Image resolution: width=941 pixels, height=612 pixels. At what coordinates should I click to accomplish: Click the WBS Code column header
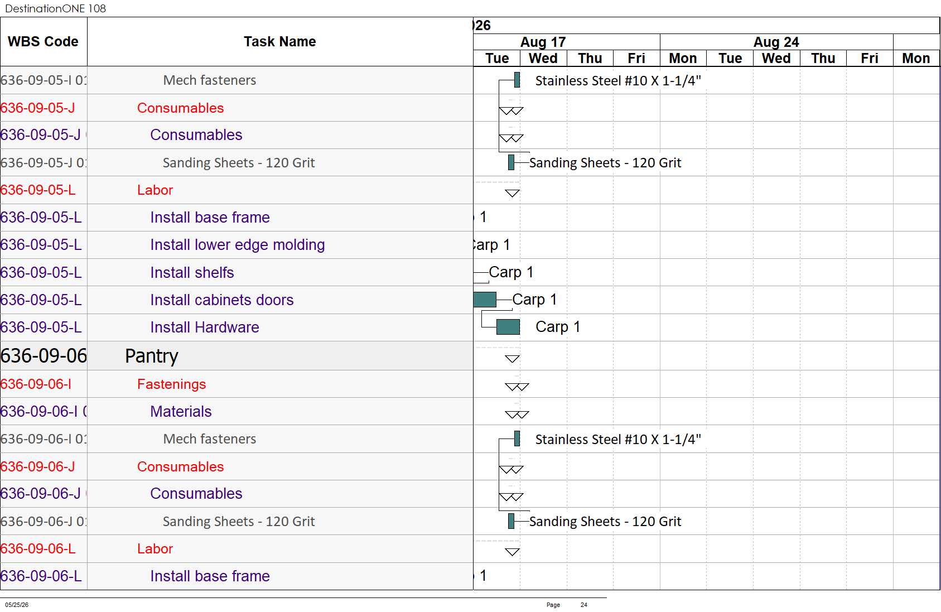click(44, 42)
